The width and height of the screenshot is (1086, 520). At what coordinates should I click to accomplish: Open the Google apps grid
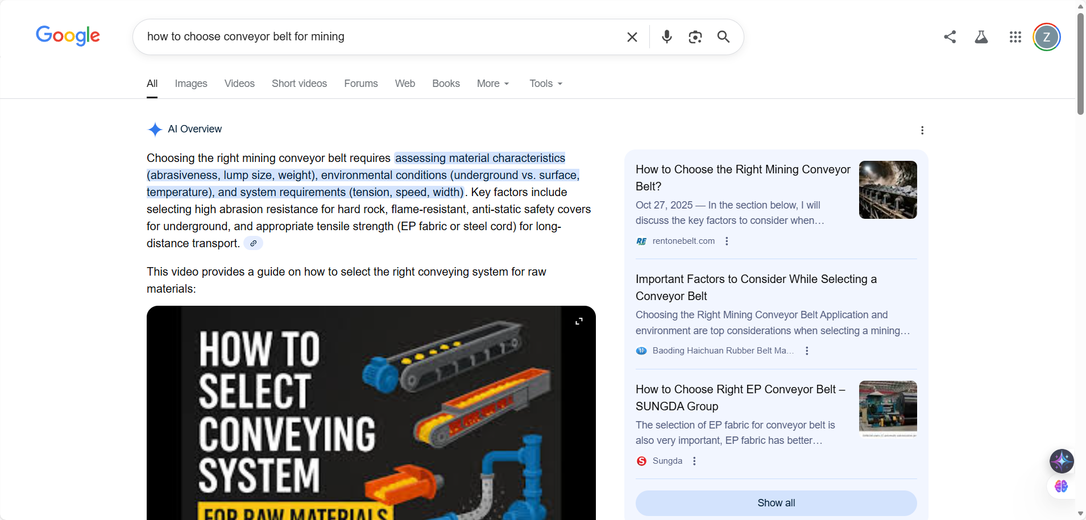1015,37
